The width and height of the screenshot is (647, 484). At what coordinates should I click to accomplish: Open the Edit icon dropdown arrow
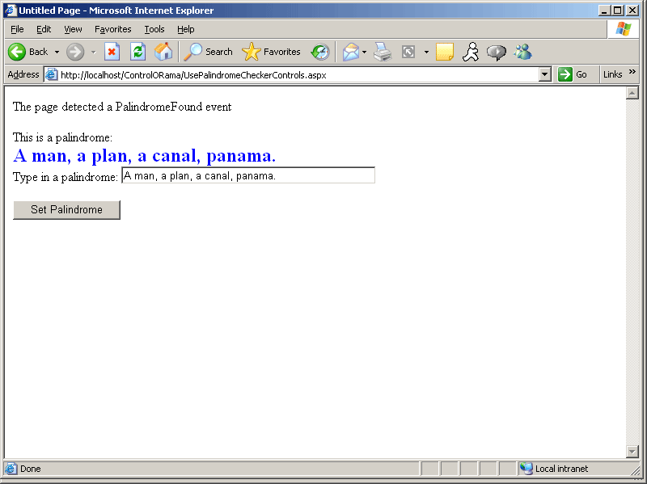click(x=426, y=52)
